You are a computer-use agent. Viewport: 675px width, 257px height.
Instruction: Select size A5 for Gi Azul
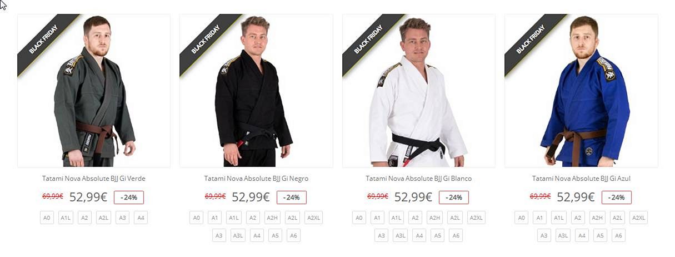600,235
